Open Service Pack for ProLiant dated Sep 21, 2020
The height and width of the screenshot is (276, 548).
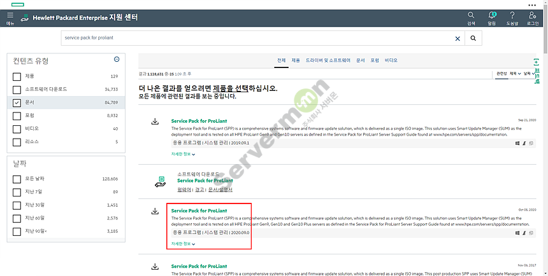click(199, 121)
